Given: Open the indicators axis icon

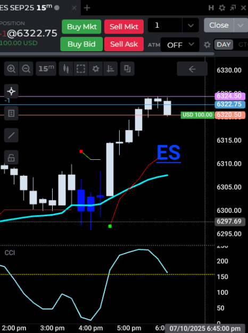Looking at the screenshot, I should click(x=110, y=69).
